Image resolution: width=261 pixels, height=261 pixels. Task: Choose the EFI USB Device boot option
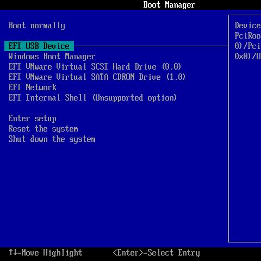click(39, 46)
